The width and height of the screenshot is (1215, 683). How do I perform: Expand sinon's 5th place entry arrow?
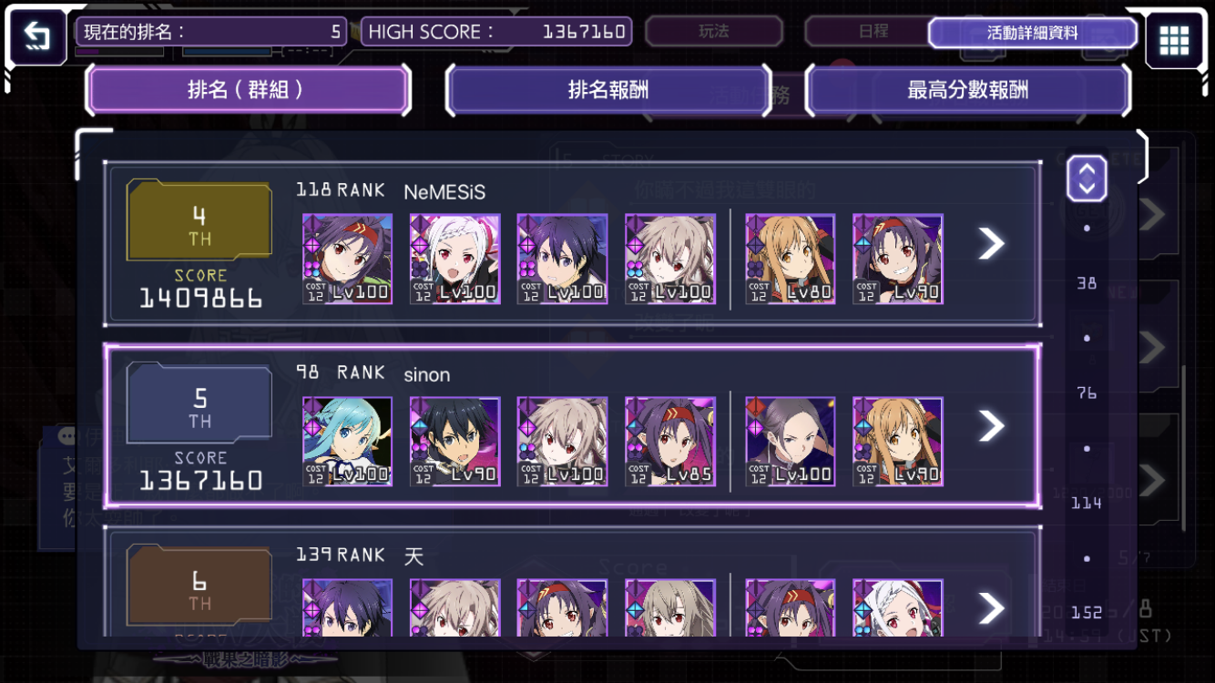click(x=991, y=425)
